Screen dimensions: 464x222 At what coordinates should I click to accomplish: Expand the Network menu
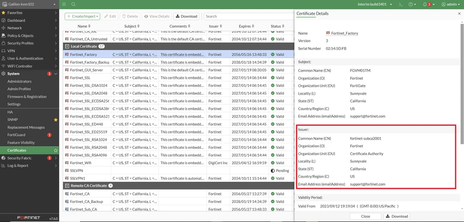point(29,28)
